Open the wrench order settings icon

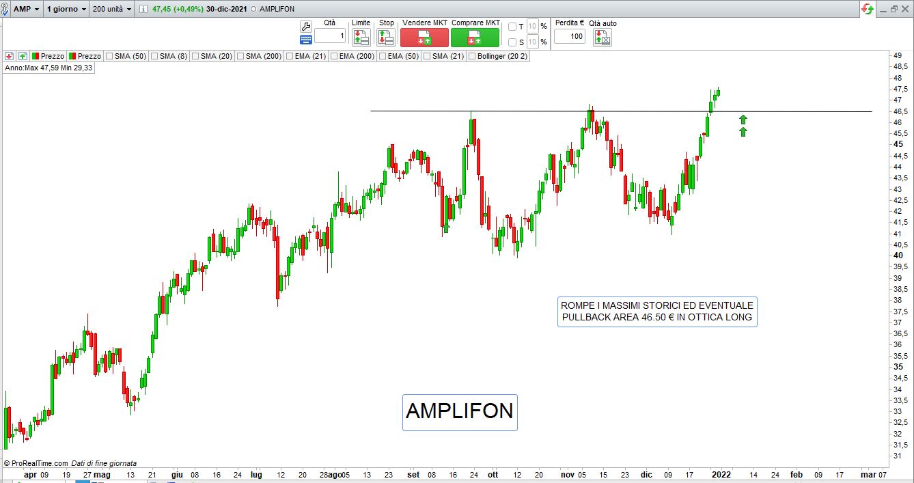click(306, 26)
